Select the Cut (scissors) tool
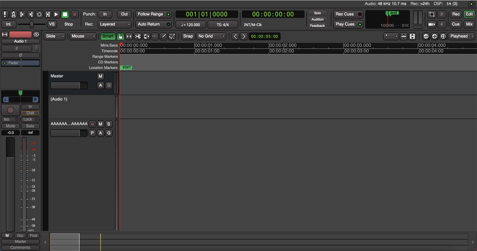This screenshot has width=477, height=251. (138, 36)
